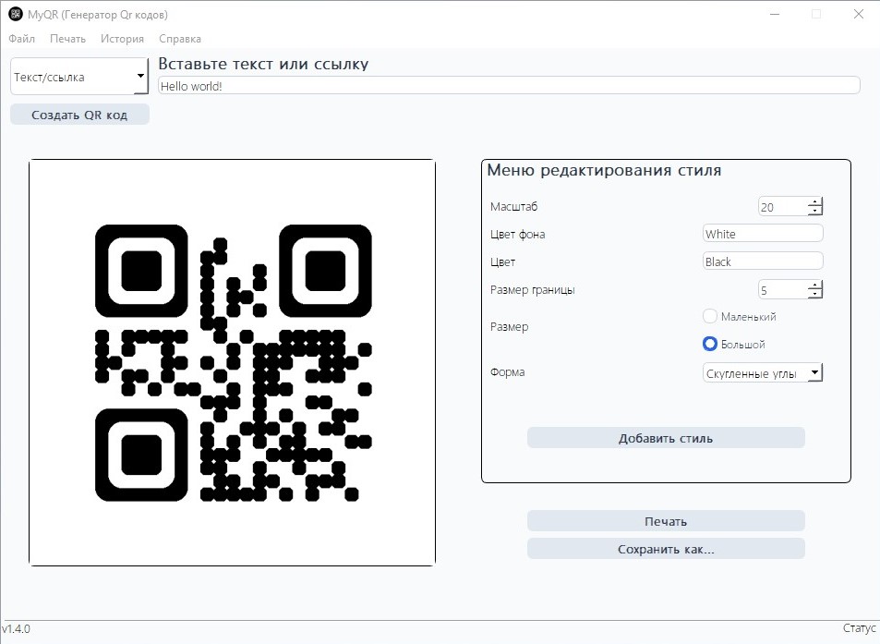Expand the Текст/ссылка type dropdown
880x644 pixels.
click(x=79, y=77)
